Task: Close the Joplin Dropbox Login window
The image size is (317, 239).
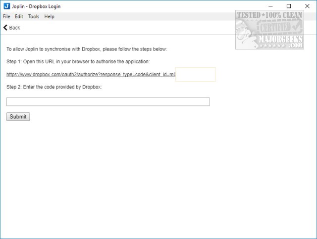Action: tap(307, 6)
